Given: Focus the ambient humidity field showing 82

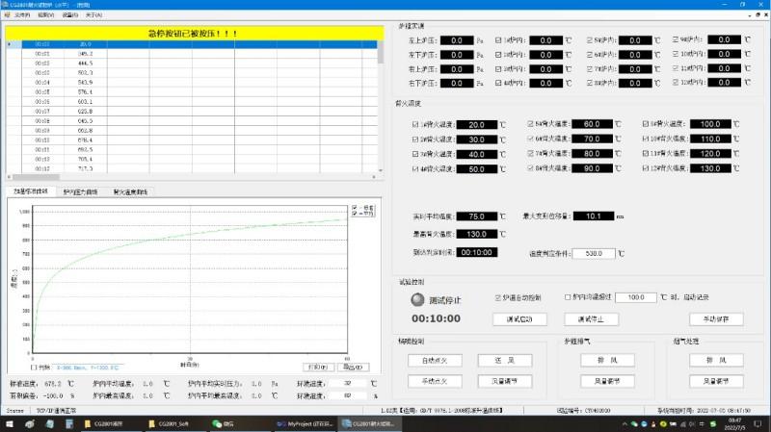Looking at the screenshot, I should (x=348, y=395).
